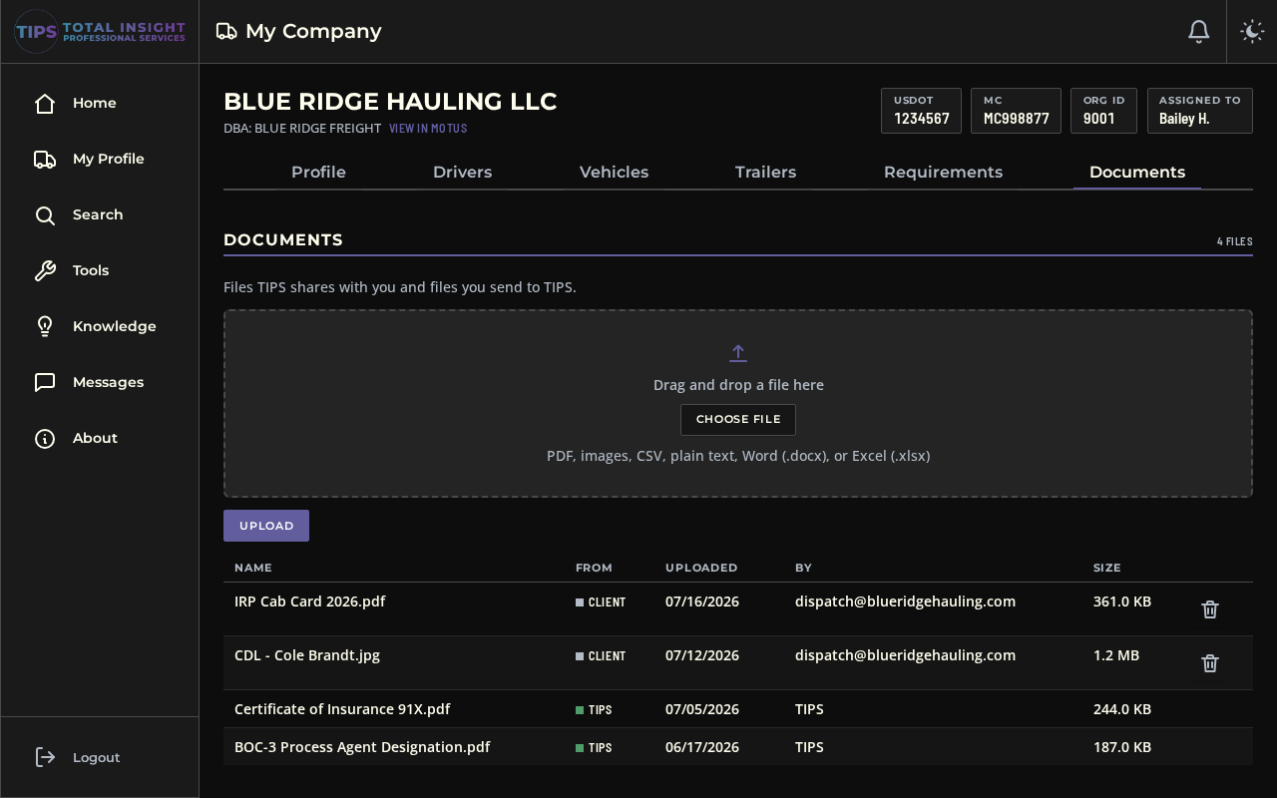Click the 07/12/2026 upload date
Image resolution: width=1277 pixels, height=798 pixels.
[x=702, y=655]
